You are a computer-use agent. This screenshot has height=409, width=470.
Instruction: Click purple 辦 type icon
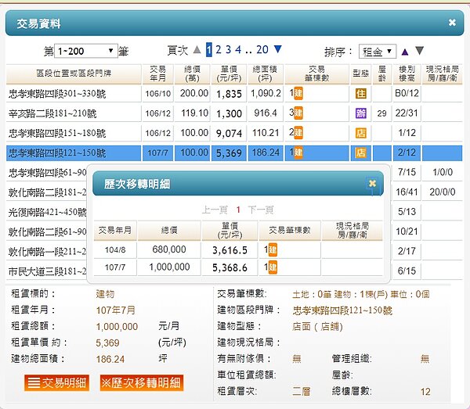click(x=361, y=113)
